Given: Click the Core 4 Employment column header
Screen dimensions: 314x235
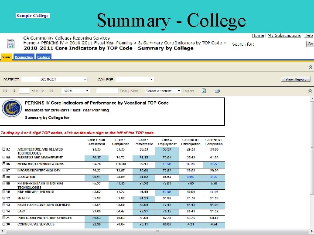Looking at the screenshot, I should point(167,142).
